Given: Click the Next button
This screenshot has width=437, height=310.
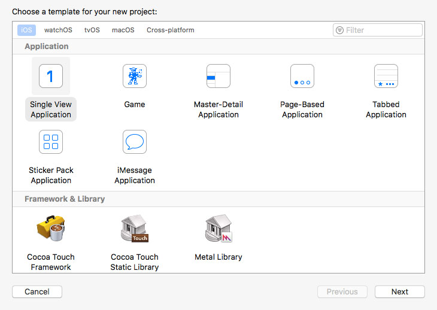Looking at the screenshot, I should [x=400, y=291].
